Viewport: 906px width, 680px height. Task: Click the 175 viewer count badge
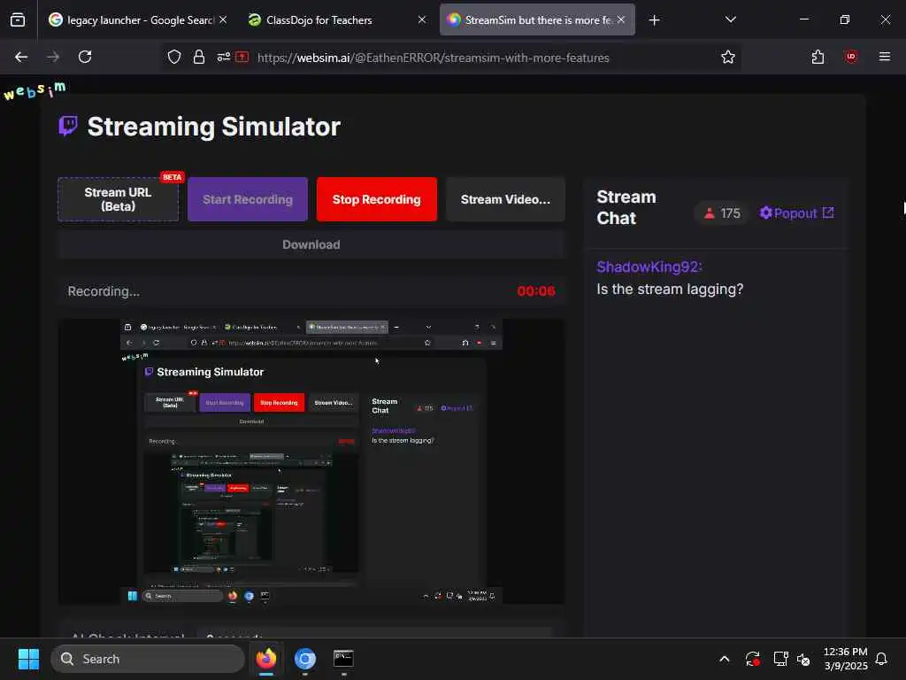(x=722, y=213)
